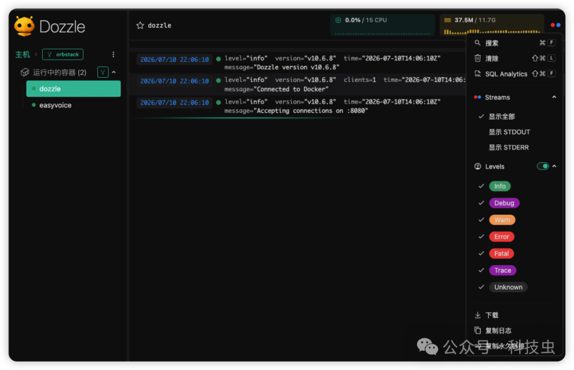Click the trash icon to clear logs
Screen dimensions: 574x370
point(477,58)
